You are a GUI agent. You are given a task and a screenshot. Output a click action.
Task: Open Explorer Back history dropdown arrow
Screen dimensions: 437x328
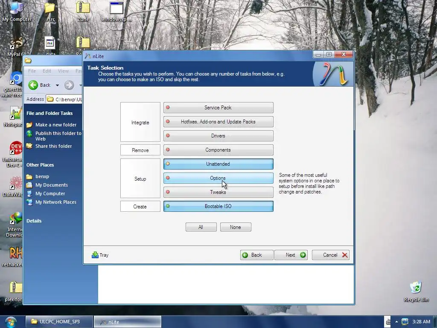pos(57,85)
